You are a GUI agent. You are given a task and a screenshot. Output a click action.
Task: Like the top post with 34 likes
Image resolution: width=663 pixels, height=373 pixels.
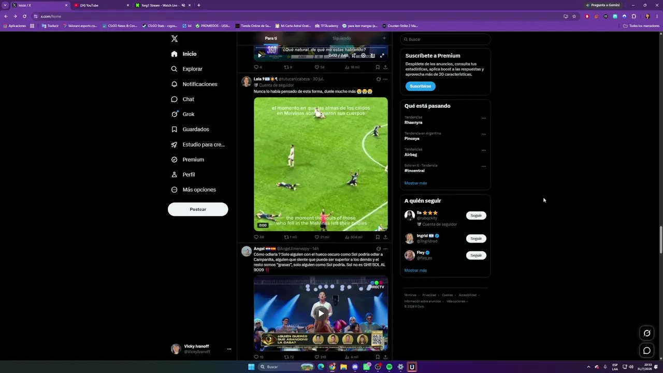pyautogui.click(x=320, y=67)
